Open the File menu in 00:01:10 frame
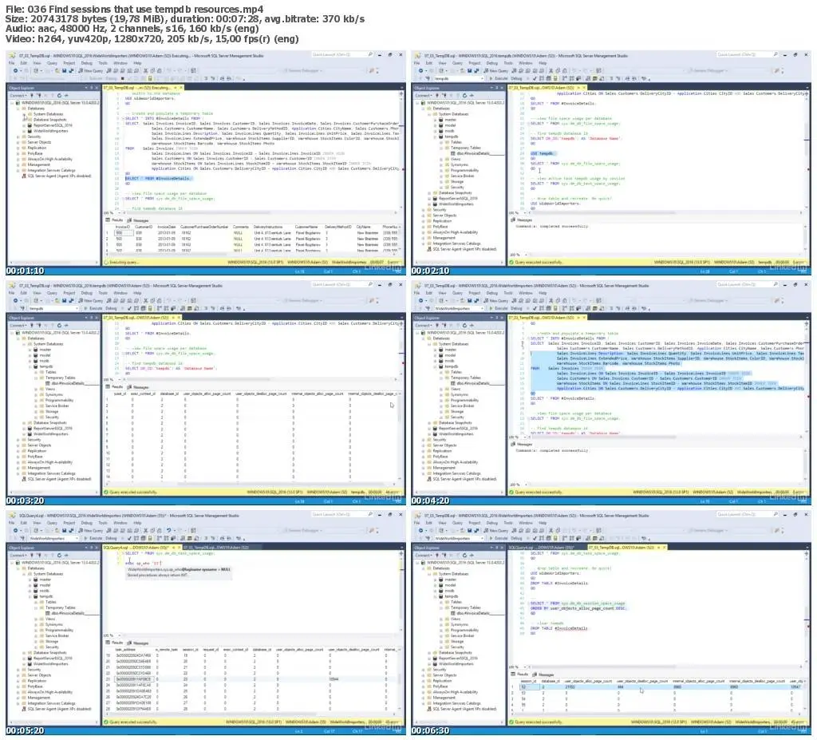This screenshot has width=817, height=740. coord(11,63)
